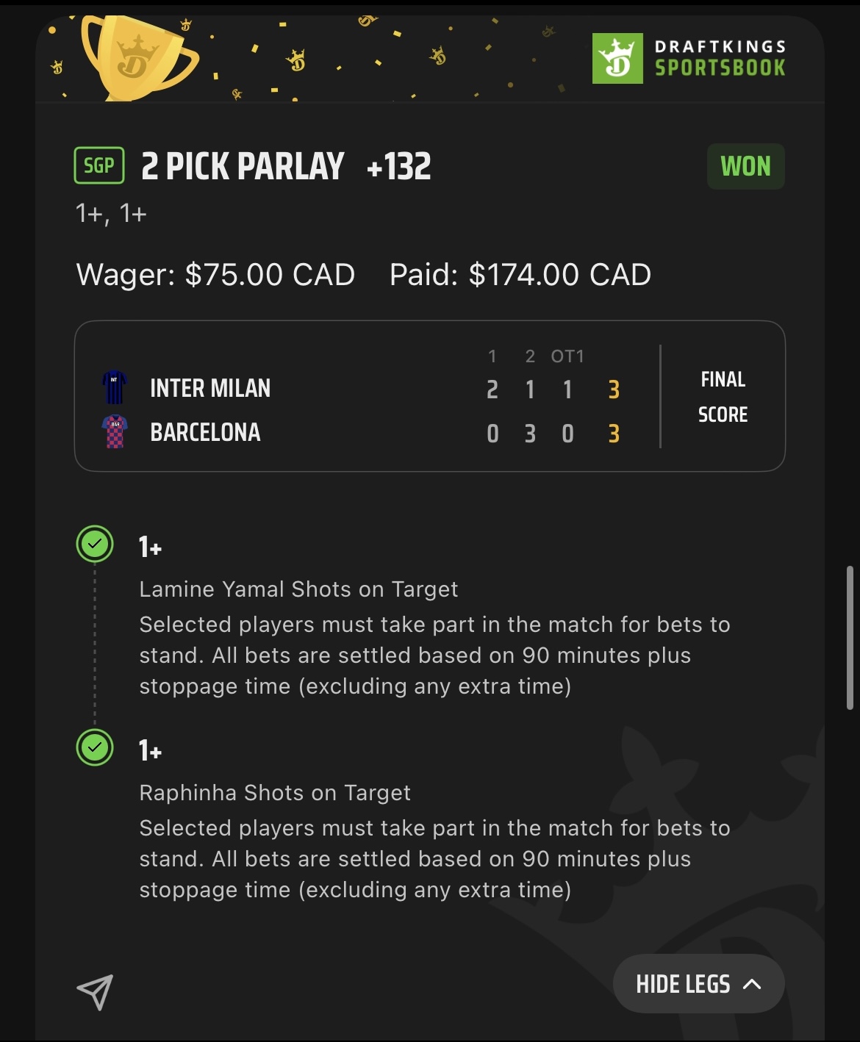This screenshot has width=860, height=1042.
Task: Click the green SGP badge
Action: [x=99, y=165]
